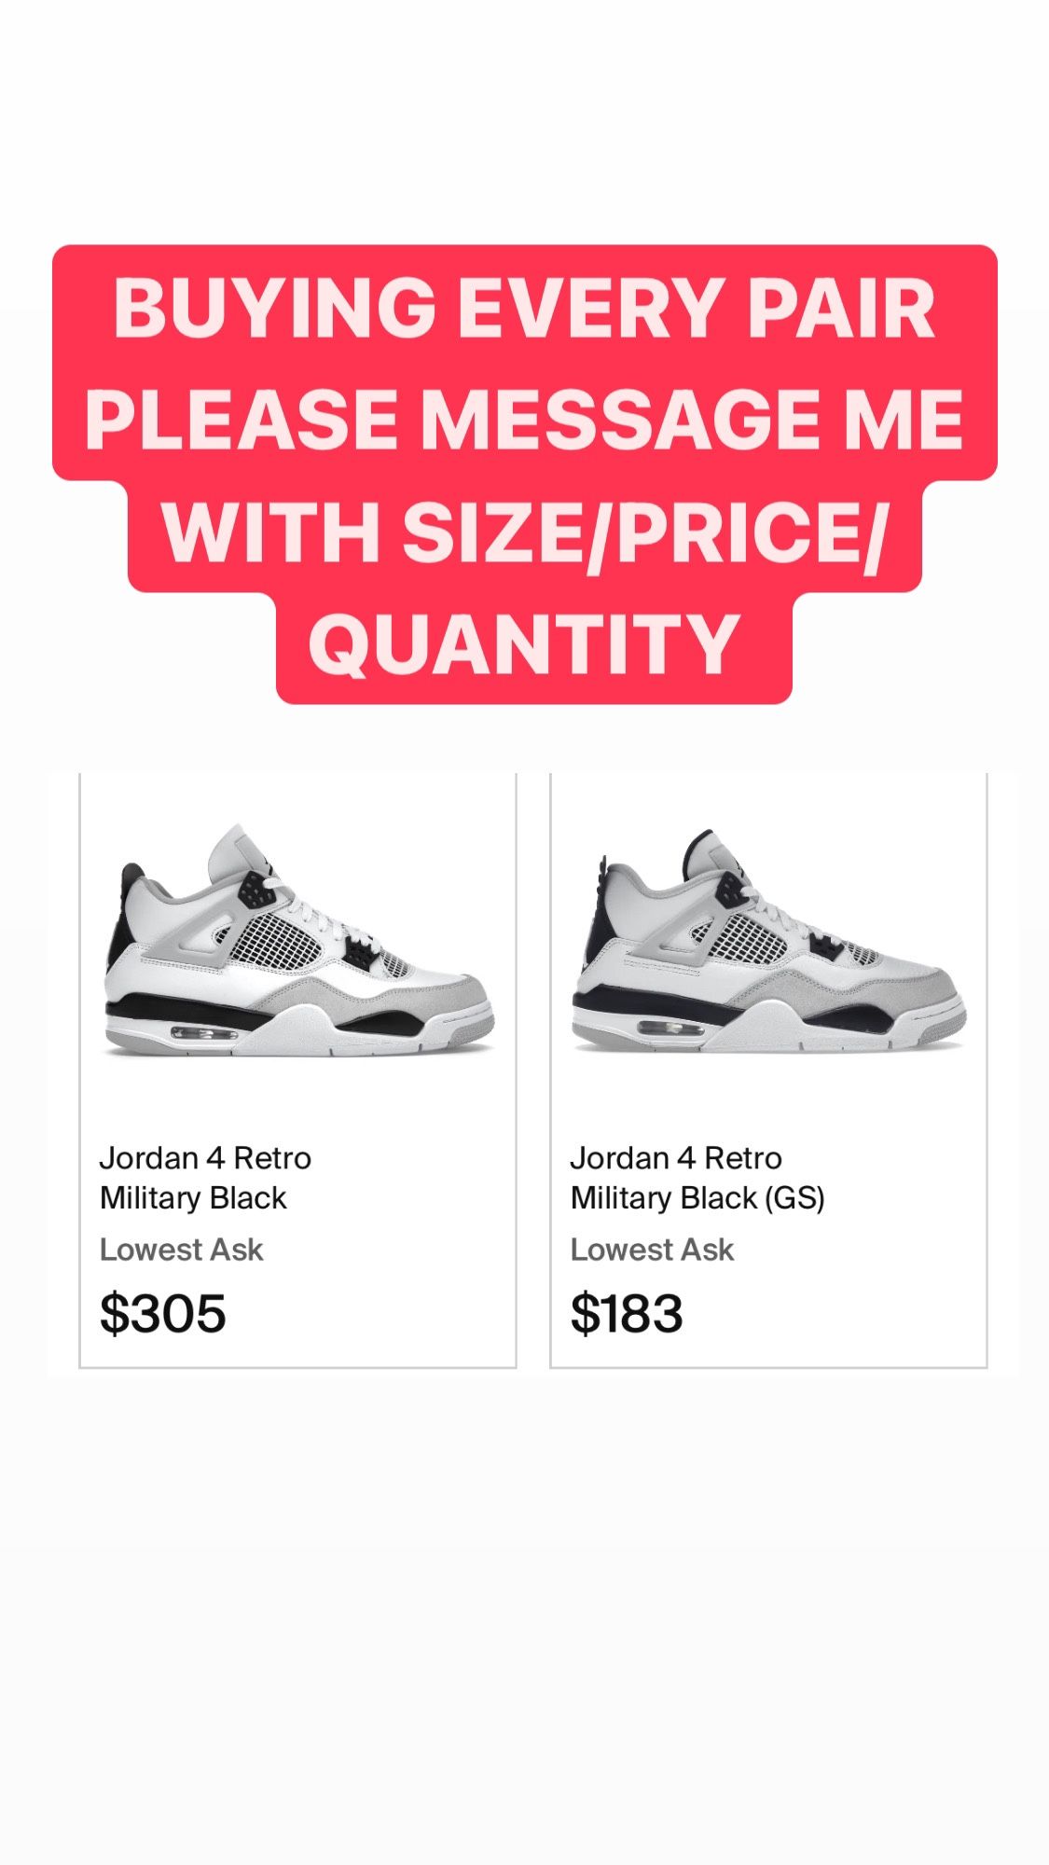
Task: Tap the BUYING EVERY PAIR banner line
Action: (x=524, y=309)
